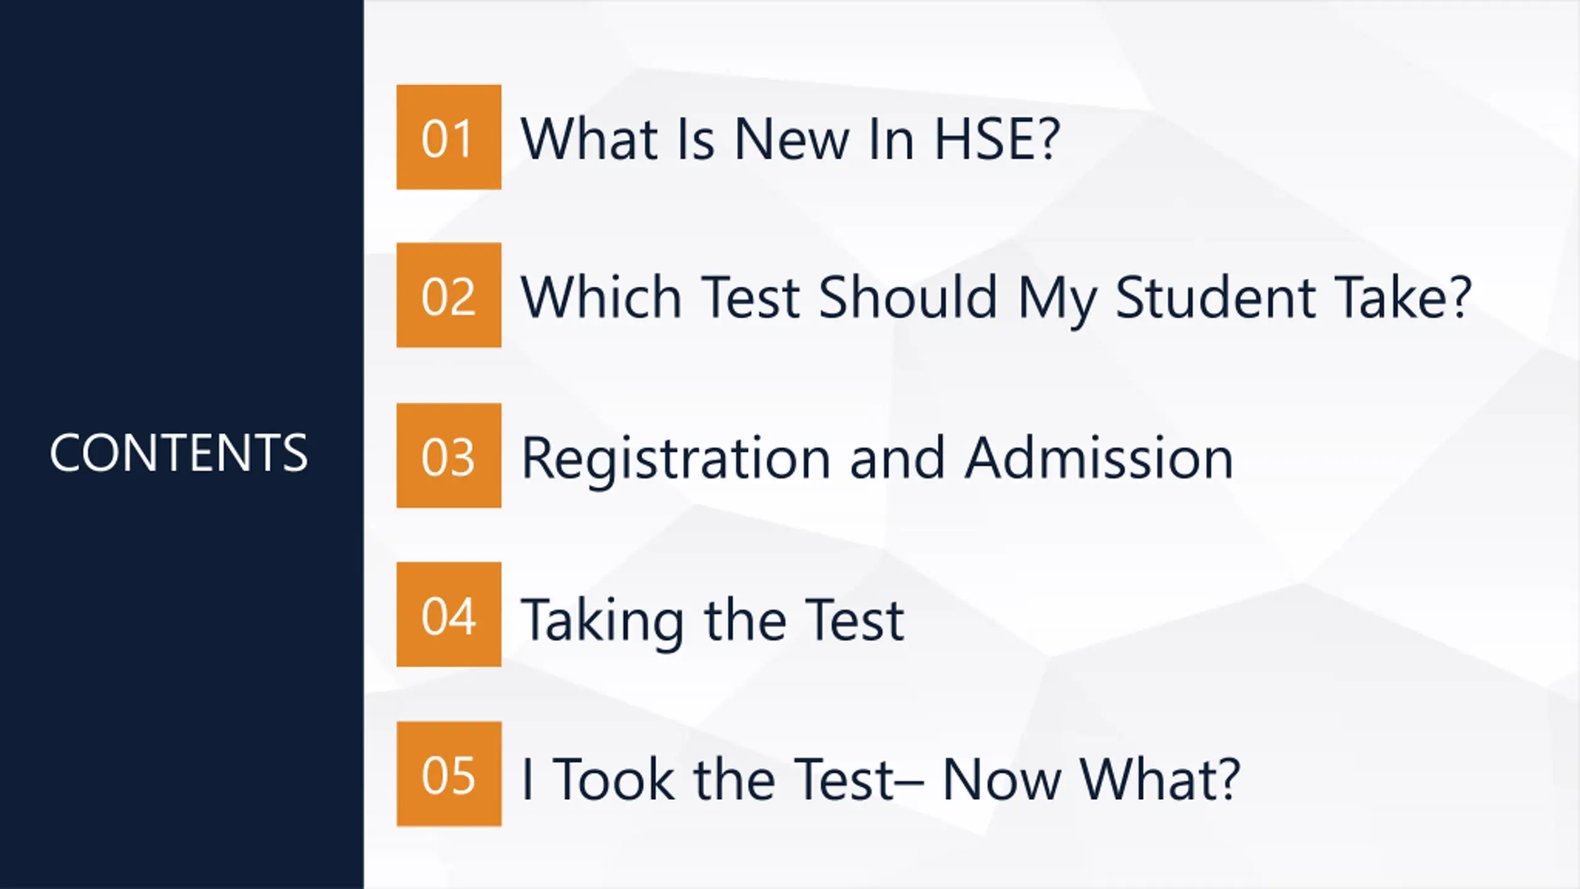Click the orange 03 number box
The image size is (1580, 889).
pyautogui.click(x=449, y=456)
